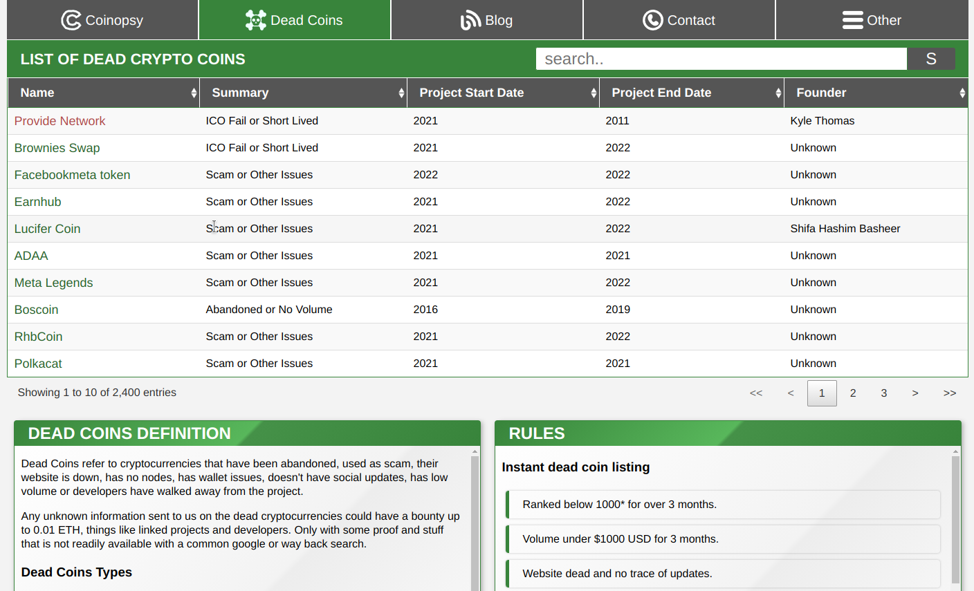Click the Dead Coins Definition panel scrollbar

point(475,523)
